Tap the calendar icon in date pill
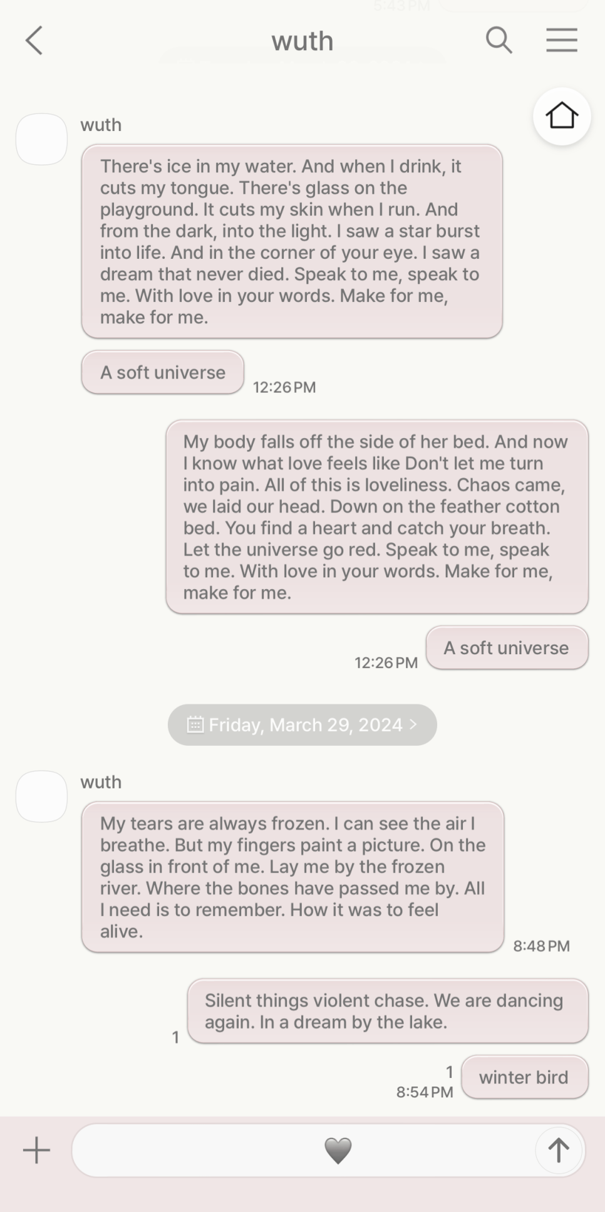The width and height of the screenshot is (605, 1212). tap(195, 725)
